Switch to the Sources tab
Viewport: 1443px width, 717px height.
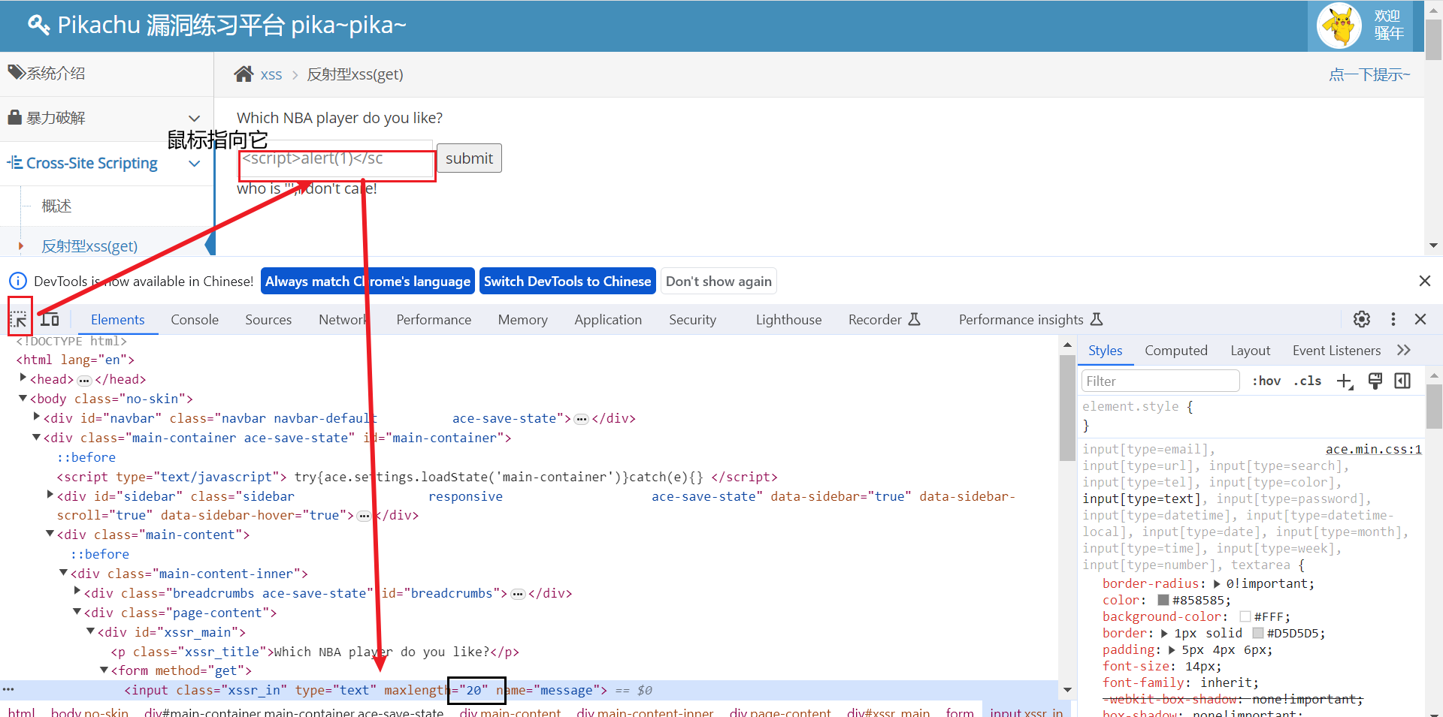[268, 320]
